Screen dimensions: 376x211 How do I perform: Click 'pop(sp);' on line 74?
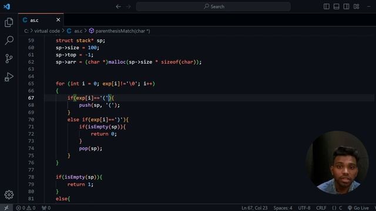[x=90, y=148]
